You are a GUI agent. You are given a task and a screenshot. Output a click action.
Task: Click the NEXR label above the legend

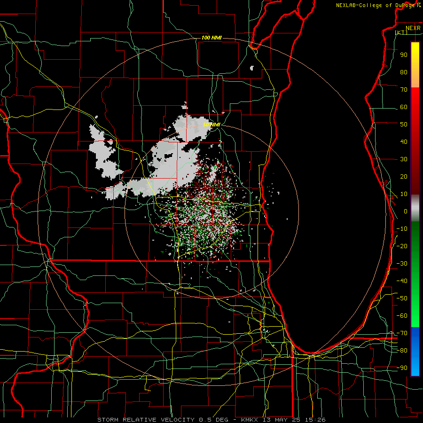(x=413, y=28)
